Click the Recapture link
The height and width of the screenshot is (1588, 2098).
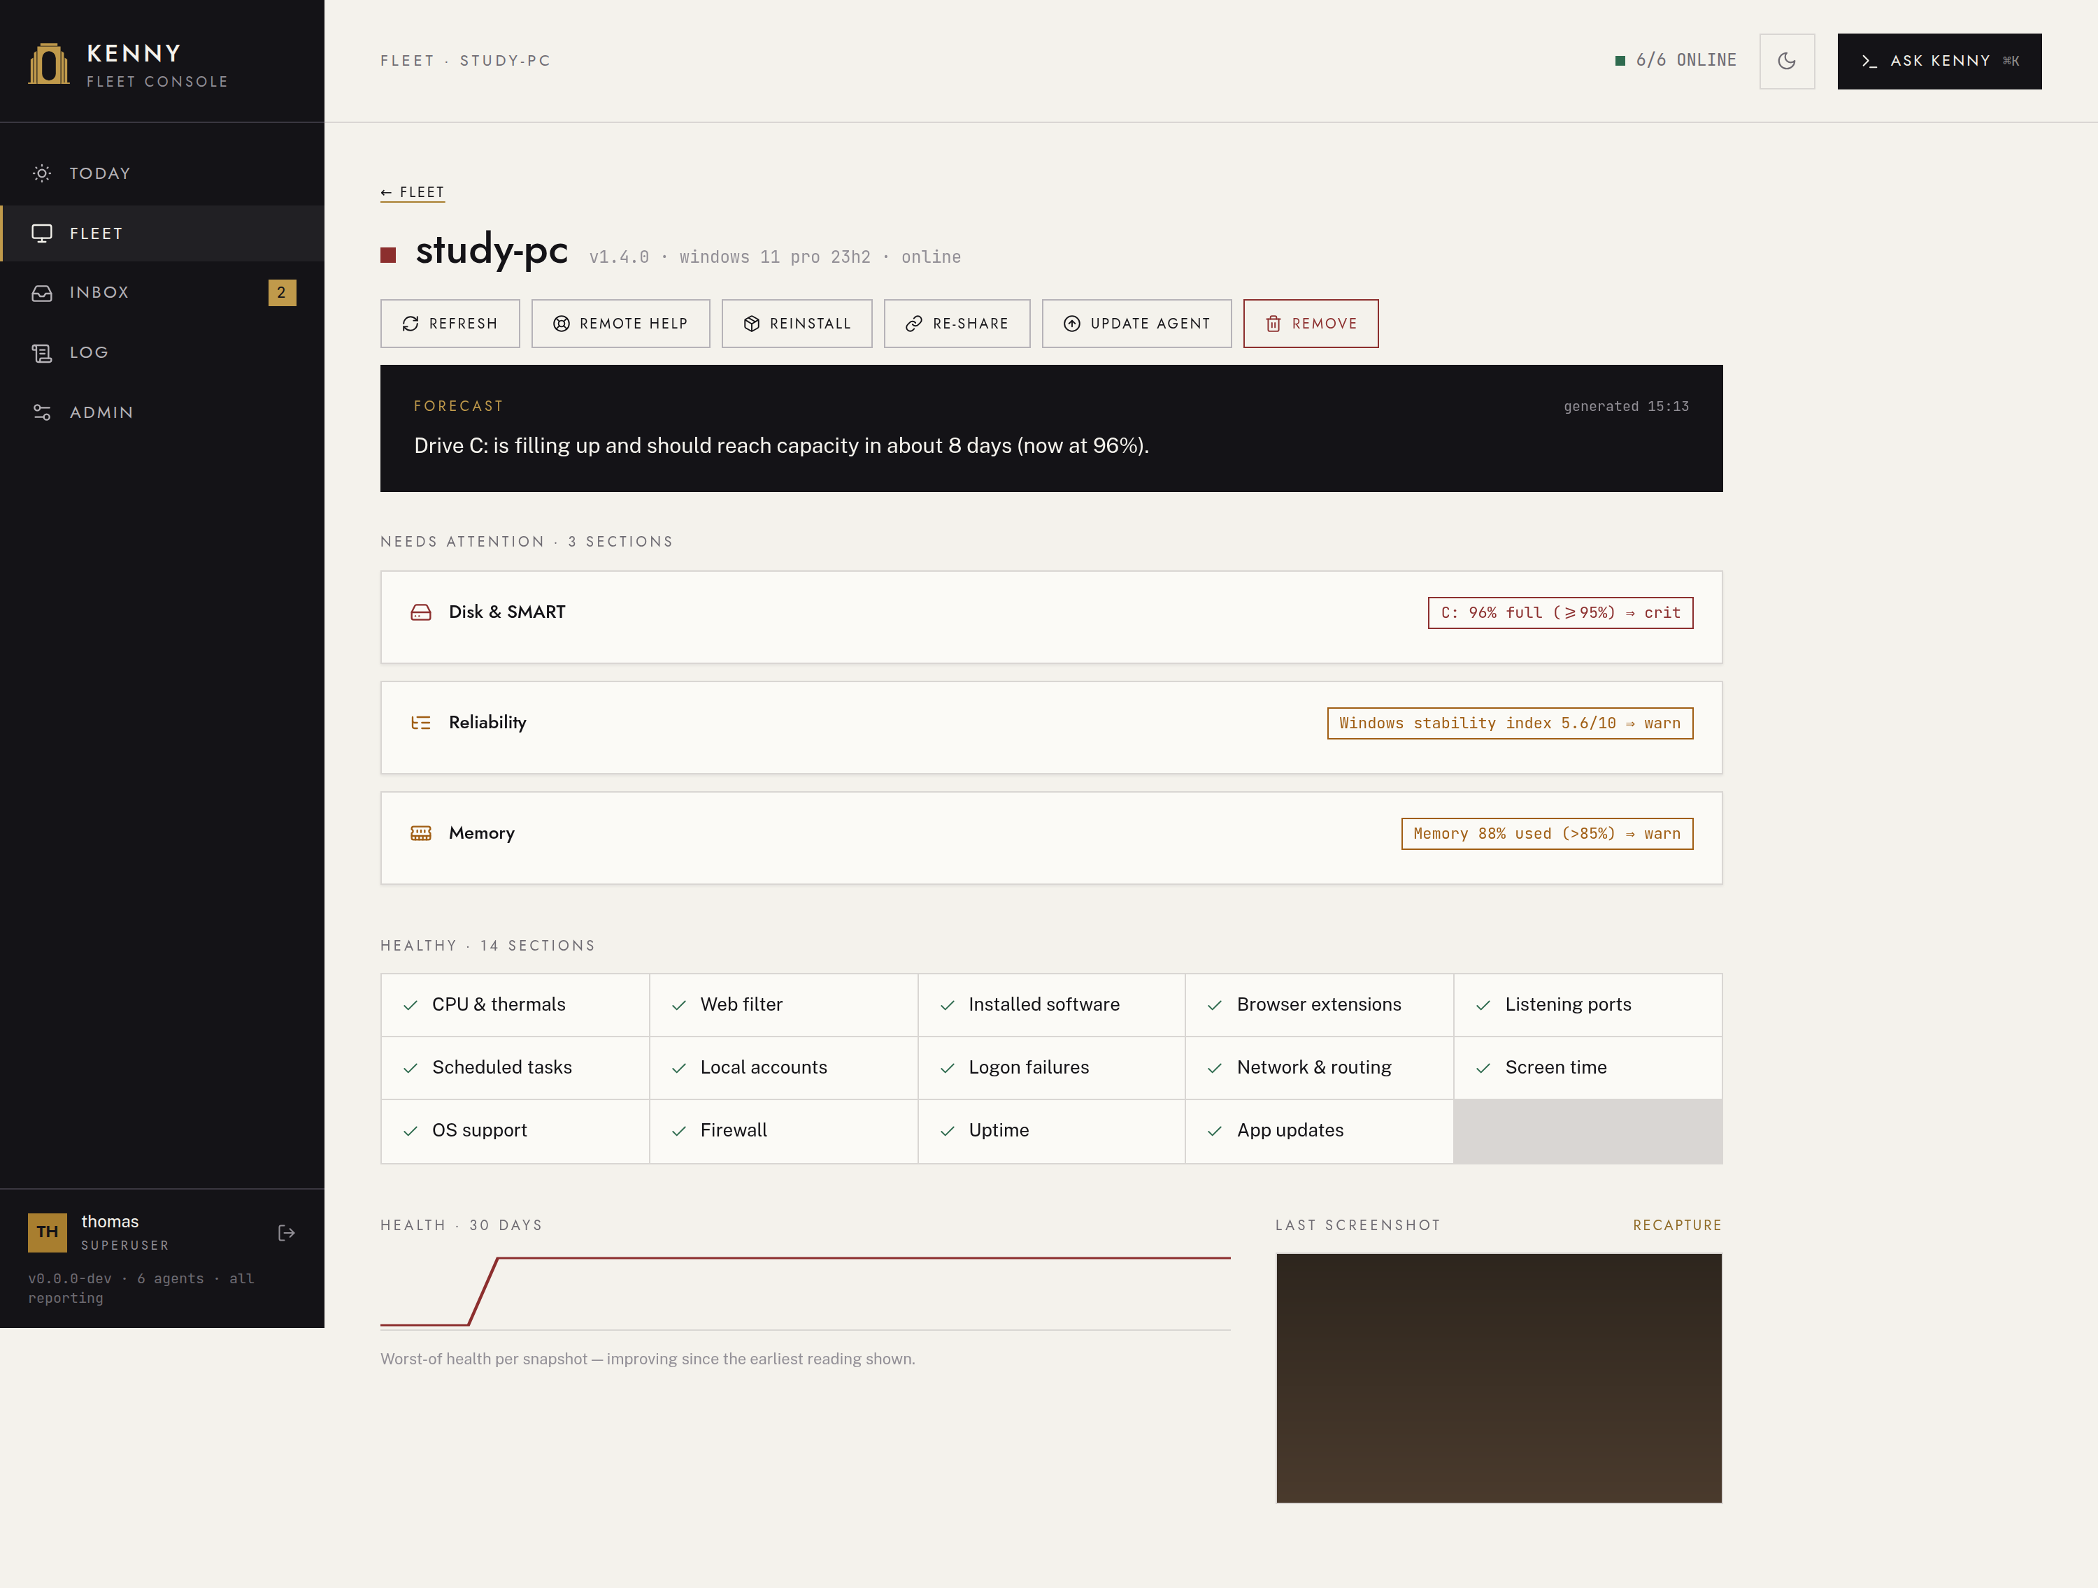pyautogui.click(x=1677, y=1225)
